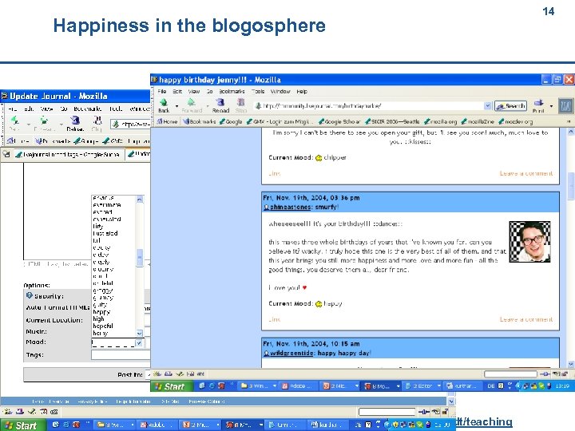Viewport: 575px width, 431px height.
Task: Open teaching link at slide bottom
Action: [x=484, y=422]
